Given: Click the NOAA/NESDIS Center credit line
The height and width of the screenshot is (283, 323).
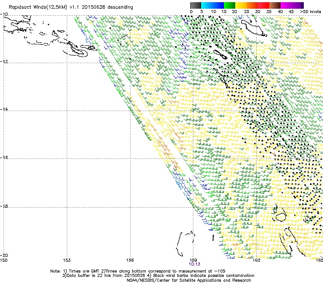Looking at the screenshot, I should [x=189, y=280].
